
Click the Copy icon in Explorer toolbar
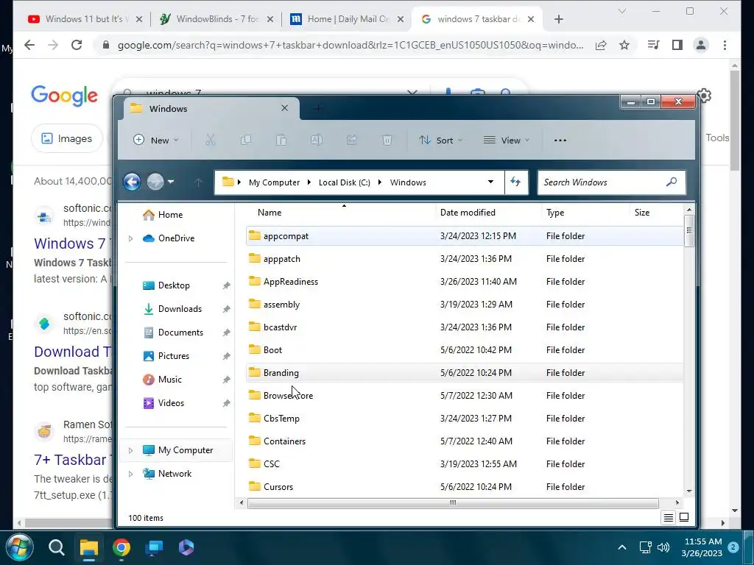pos(246,141)
